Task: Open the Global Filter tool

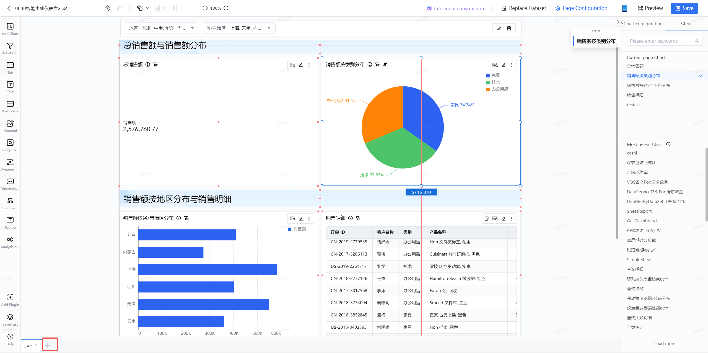Action: (x=10, y=48)
